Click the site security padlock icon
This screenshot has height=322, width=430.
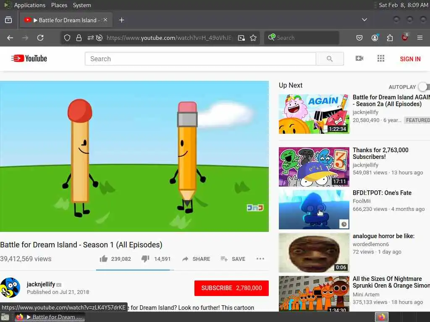(79, 38)
